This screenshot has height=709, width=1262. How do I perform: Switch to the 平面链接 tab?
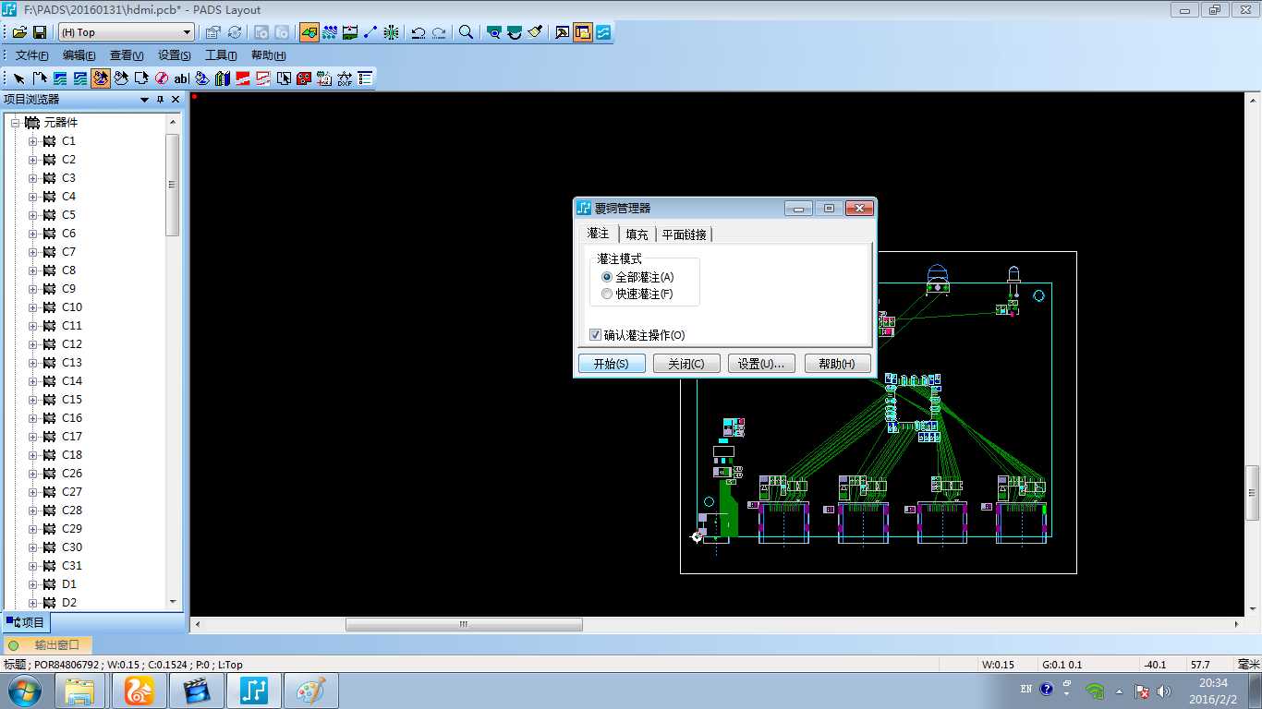pyautogui.click(x=684, y=234)
